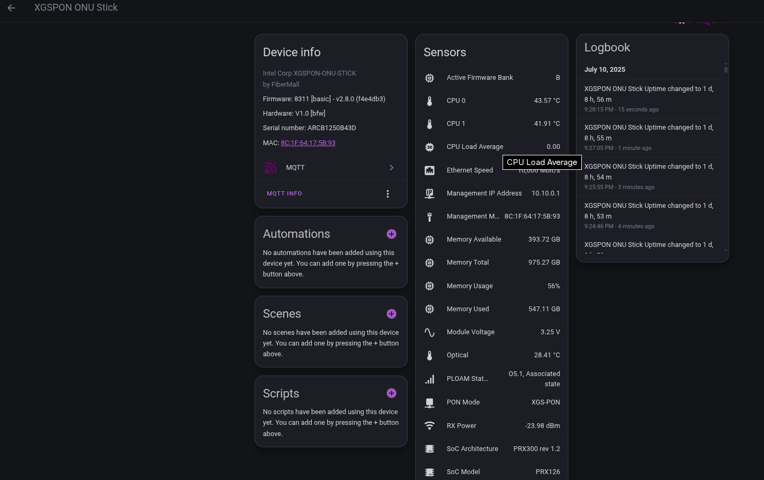Click the RX Power wifi icon
This screenshot has width=764, height=480.
(x=430, y=426)
